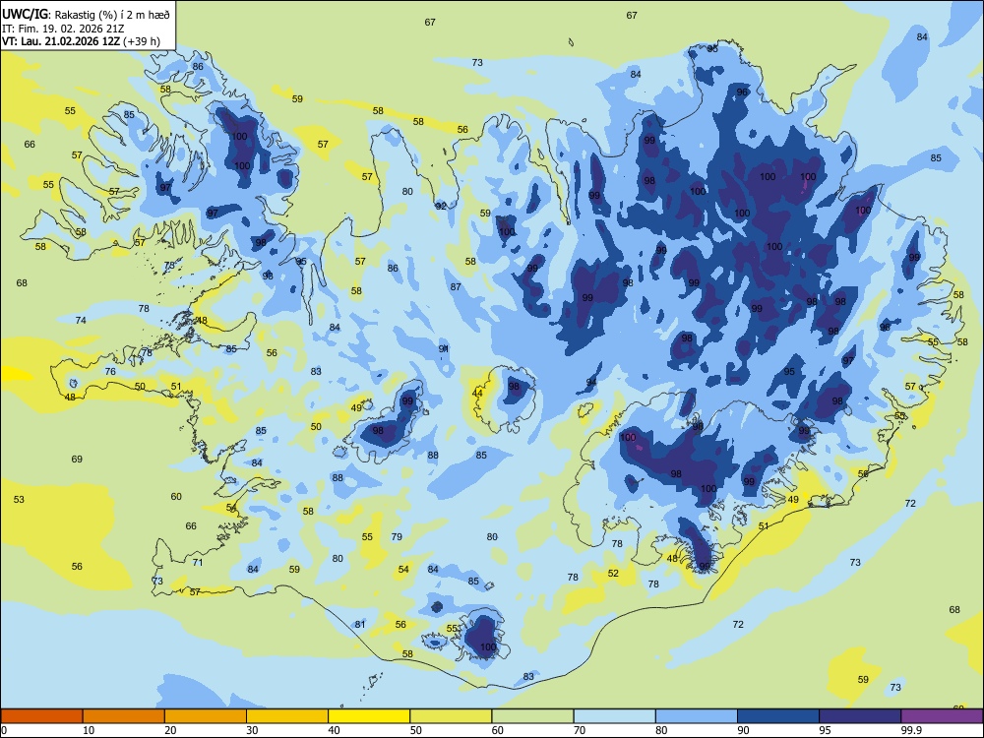Click the navy 95–99.9 legend swatch
This screenshot has width=984, height=738.
tap(860, 716)
